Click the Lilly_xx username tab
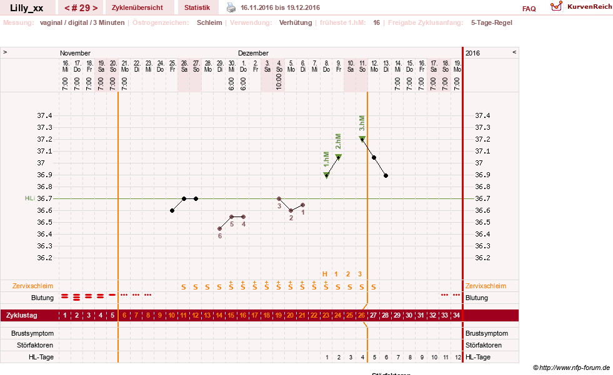The height and width of the screenshot is (375, 613). point(27,8)
